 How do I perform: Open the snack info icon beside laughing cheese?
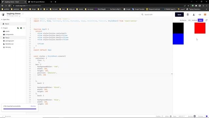(23, 13)
